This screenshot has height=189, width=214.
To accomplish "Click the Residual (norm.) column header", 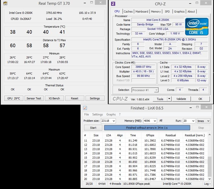I will [195, 135].
